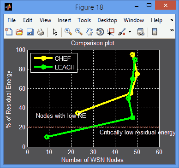Save the figure with floppy icon

30,32
